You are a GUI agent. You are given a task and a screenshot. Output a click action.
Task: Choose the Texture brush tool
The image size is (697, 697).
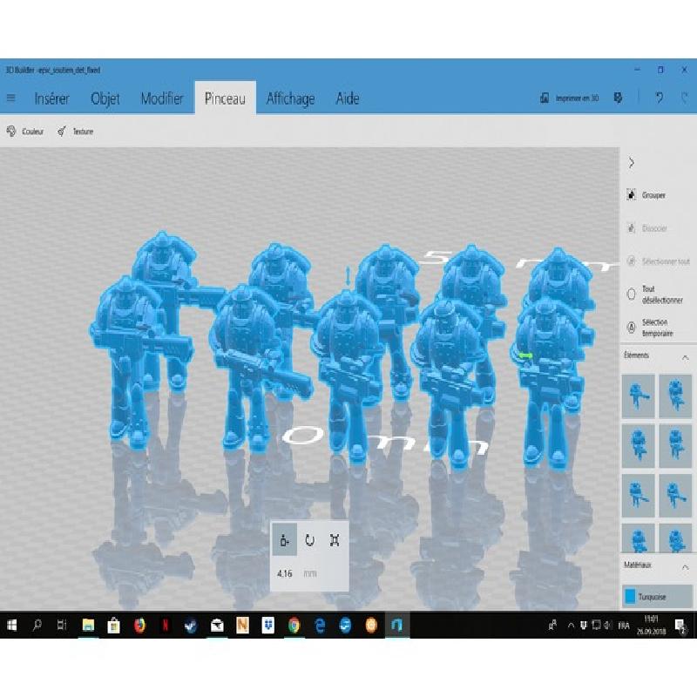(x=75, y=132)
